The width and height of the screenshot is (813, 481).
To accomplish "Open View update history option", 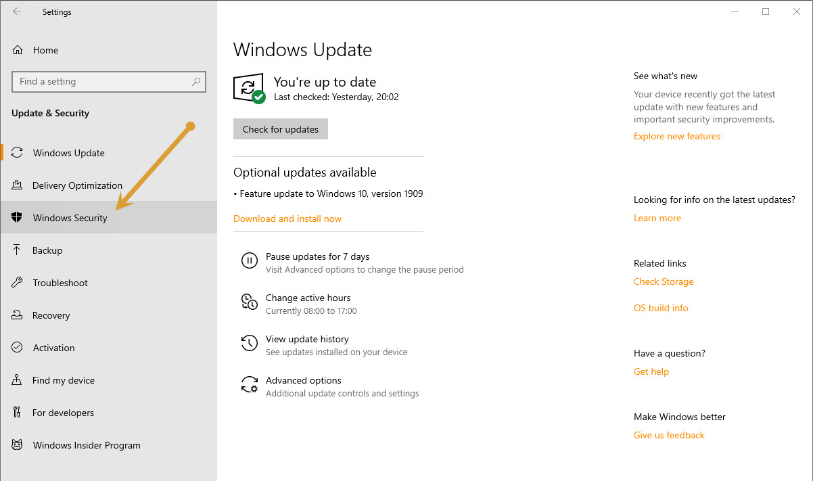I will point(307,339).
